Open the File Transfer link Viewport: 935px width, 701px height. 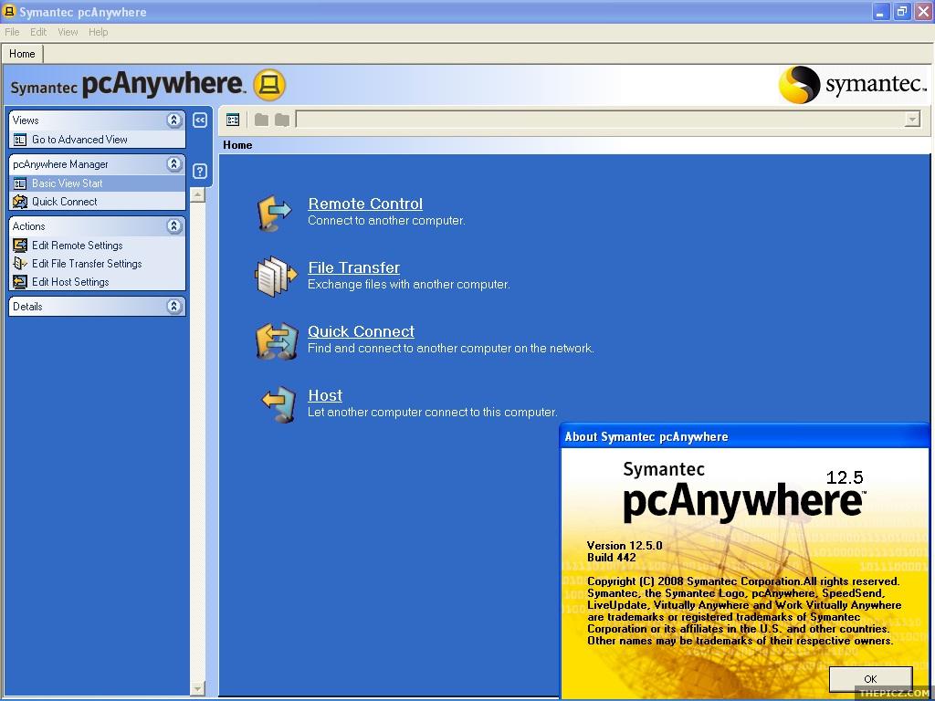coord(353,267)
